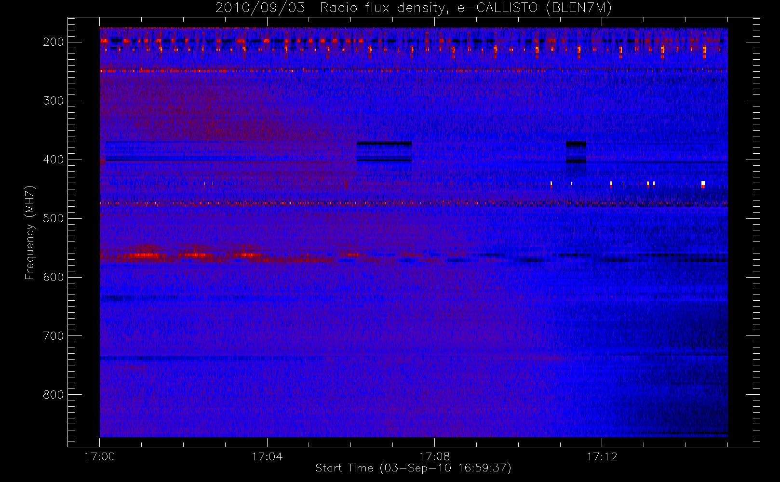Click the 'Start Time (03-Sep-10 16:59:37)' label
The image size is (780, 482).
coord(413,468)
